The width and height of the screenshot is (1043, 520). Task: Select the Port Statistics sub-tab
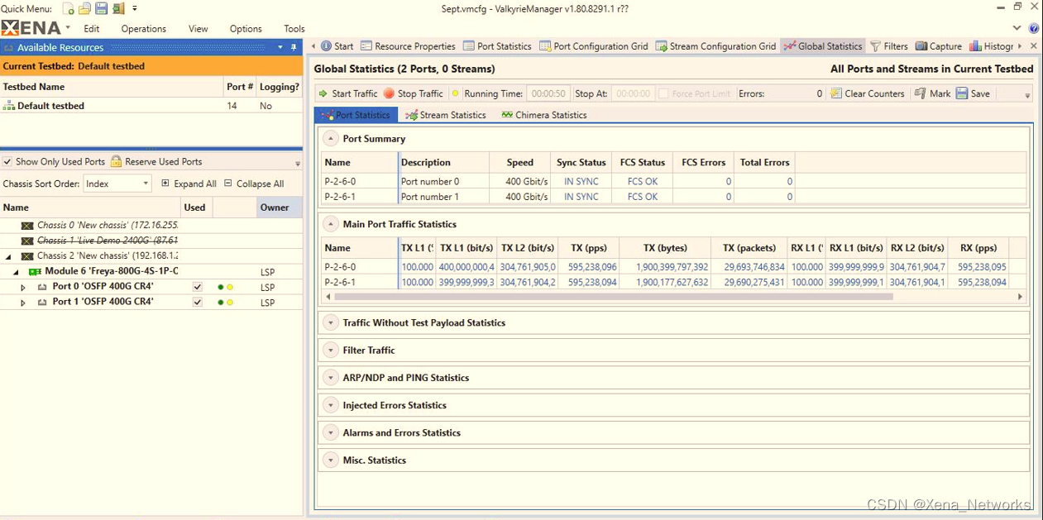click(x=356, y=115)
